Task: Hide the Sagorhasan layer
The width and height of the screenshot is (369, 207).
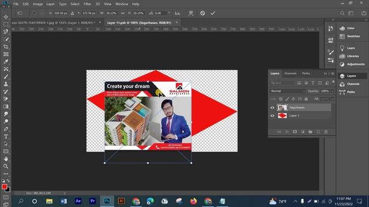Action: click(272, 108)
